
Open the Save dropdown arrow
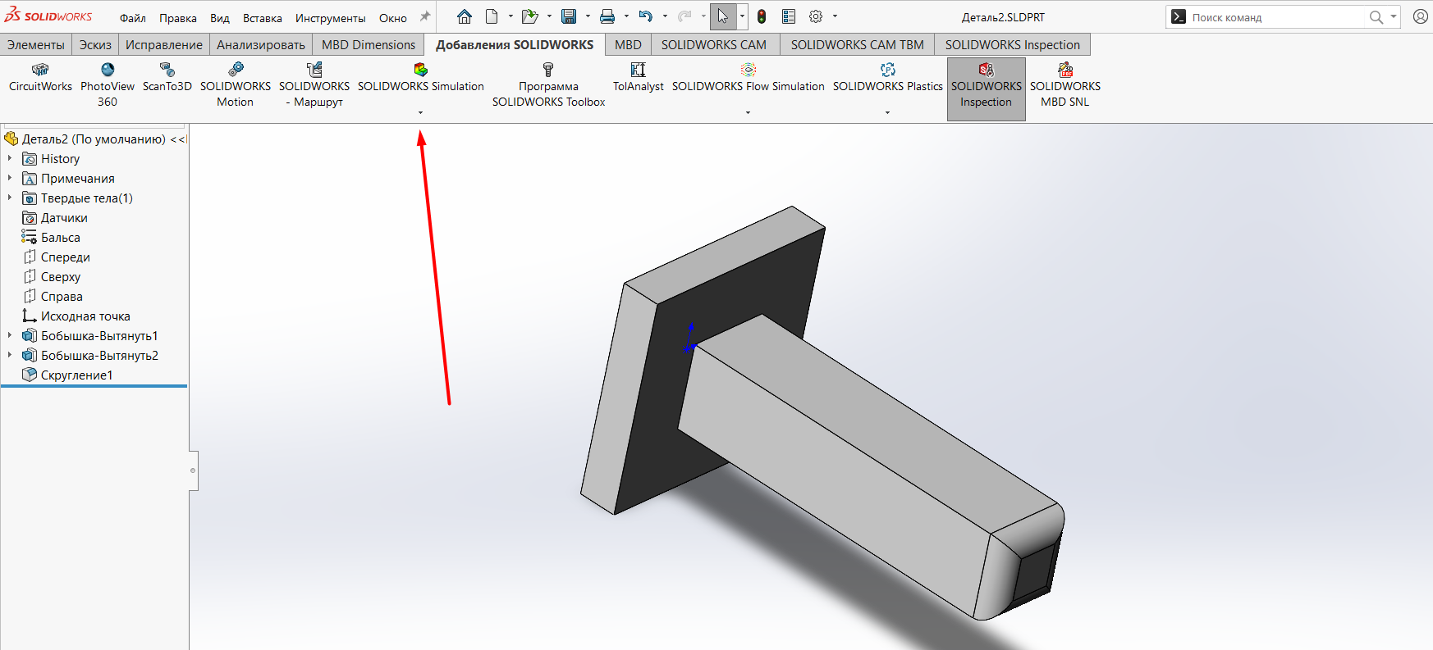588,16
